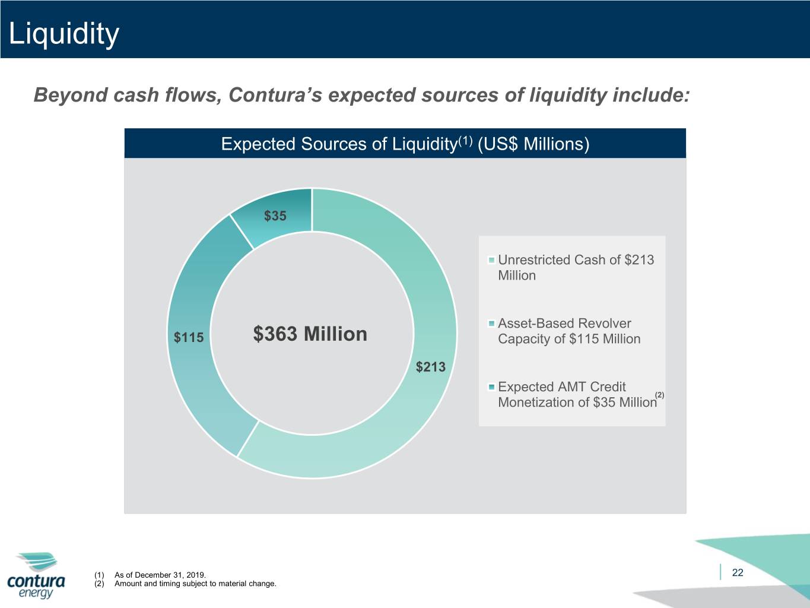This screenshot has height=608, width=810.
Task: Click the Asset-Based Revolver Capacity legend text
Action: pyautogui.click(x=569, y=331)
